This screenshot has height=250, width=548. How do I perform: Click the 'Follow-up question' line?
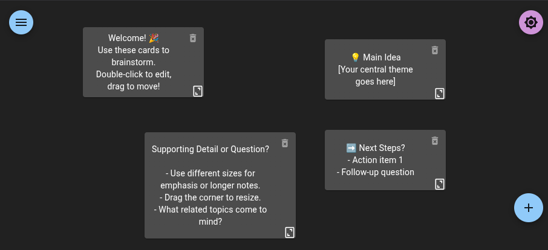coord(375,172)
